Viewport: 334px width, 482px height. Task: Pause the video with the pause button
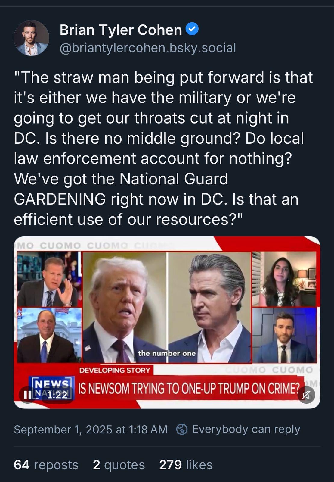tap(27, 395)
